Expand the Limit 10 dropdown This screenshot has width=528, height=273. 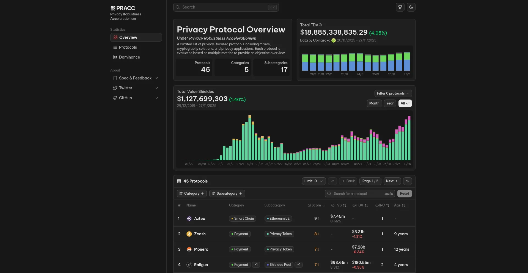313,181
